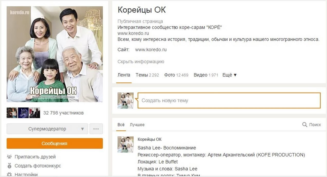The image size is (327, 177).
Task: Open the Видео tab
Action: (206, 75)
